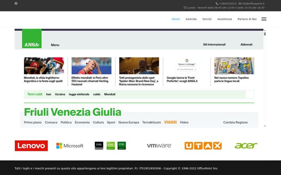
Task: Switch to Nuova Europa section
Action: click(x=129, y=122)
